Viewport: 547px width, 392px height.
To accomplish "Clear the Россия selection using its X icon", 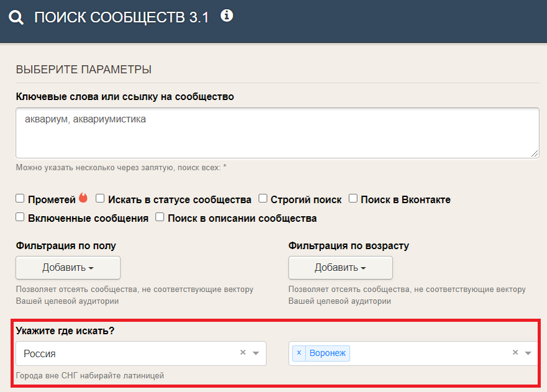I will (242, 352).
